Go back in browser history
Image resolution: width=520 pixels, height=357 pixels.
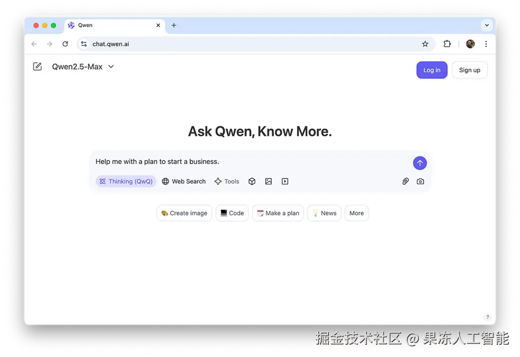click(34, 44)
